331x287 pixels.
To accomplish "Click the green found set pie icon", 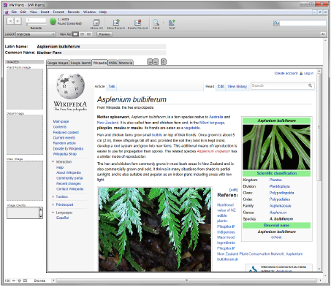I will pos(53,21).
